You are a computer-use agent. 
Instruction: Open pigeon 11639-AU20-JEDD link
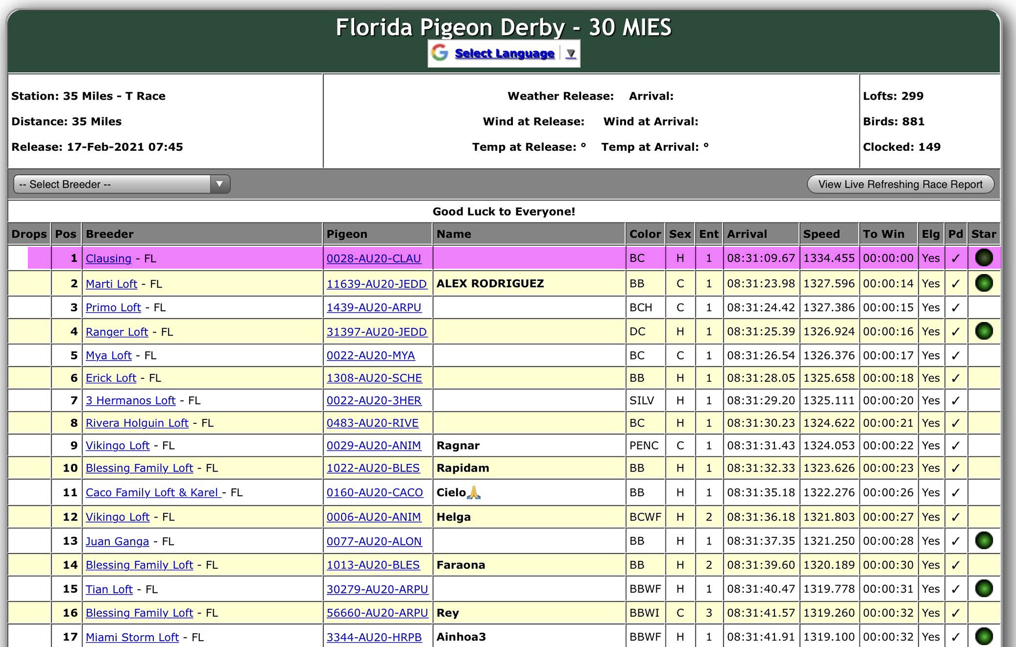coord(376,284)
